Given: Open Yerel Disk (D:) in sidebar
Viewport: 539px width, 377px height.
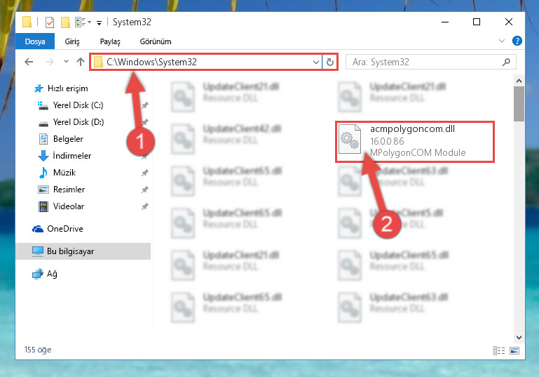Looking at the screenshot, I should [x=71, y=122].
